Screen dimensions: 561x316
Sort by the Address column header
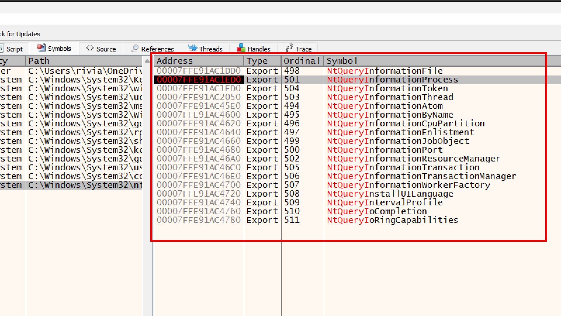click(175, 61)
